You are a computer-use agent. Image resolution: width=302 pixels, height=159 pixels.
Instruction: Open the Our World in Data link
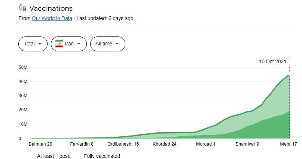(x=52, y=18)
